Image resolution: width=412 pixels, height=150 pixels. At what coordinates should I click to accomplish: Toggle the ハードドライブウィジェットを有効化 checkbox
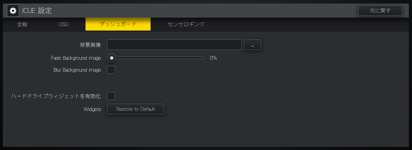(x=111, y=96)
